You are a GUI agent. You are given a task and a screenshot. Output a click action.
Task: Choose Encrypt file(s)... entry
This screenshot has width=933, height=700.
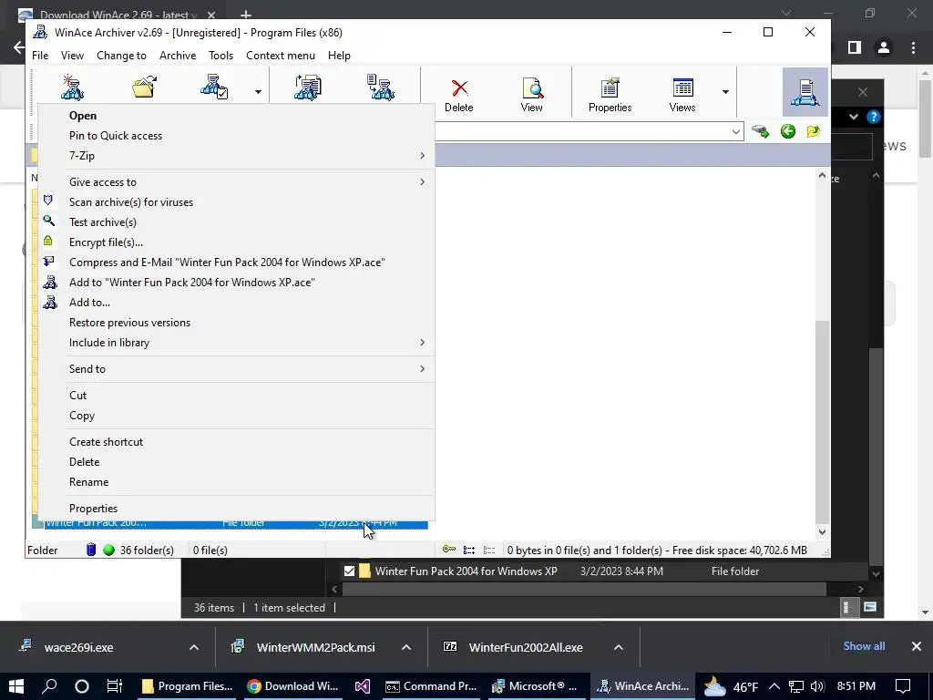(x=236, y=242)
